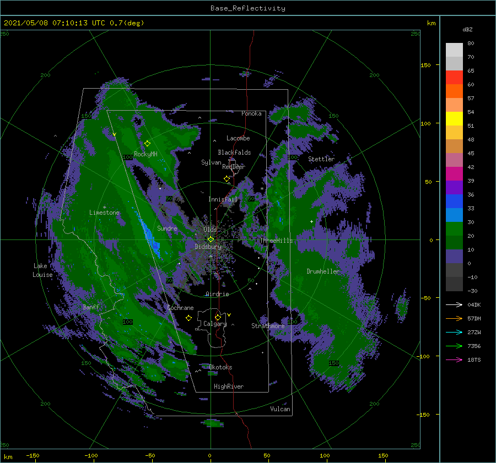The image size is (496, 463).
Task: Click the 04DK legend label
Action: pos(474,304)
